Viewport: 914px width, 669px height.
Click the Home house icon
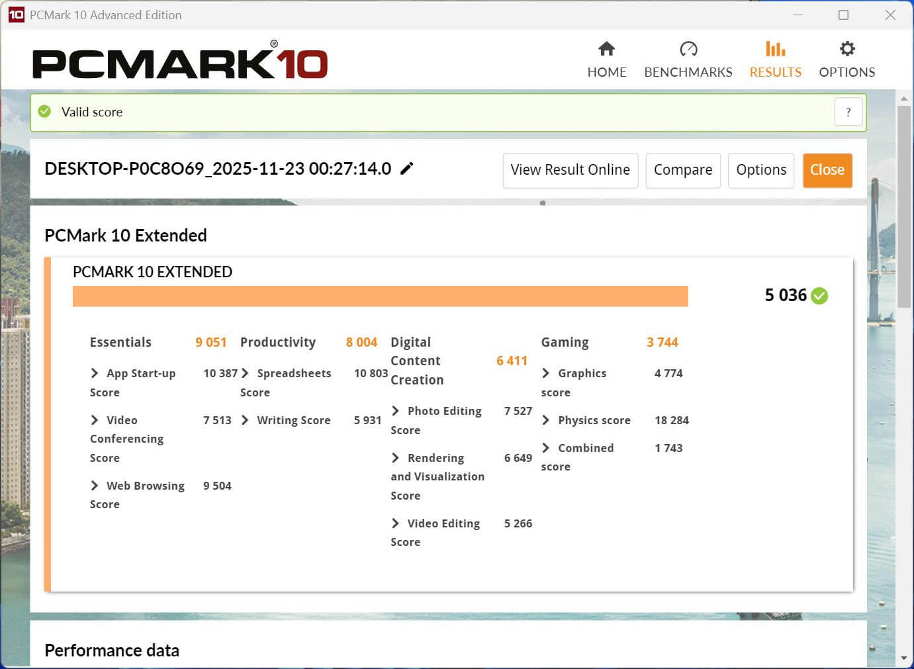(606, 49)
